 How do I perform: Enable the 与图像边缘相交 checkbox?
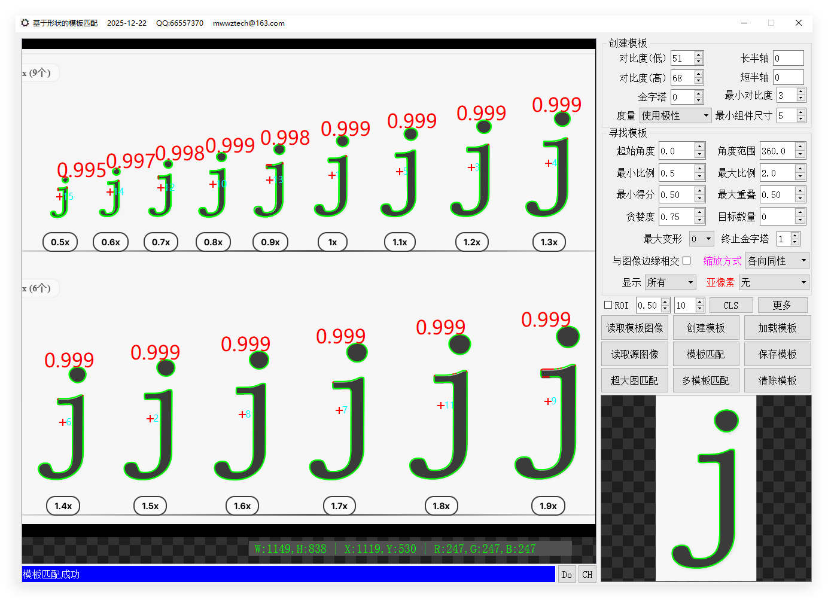coord(687,260)
